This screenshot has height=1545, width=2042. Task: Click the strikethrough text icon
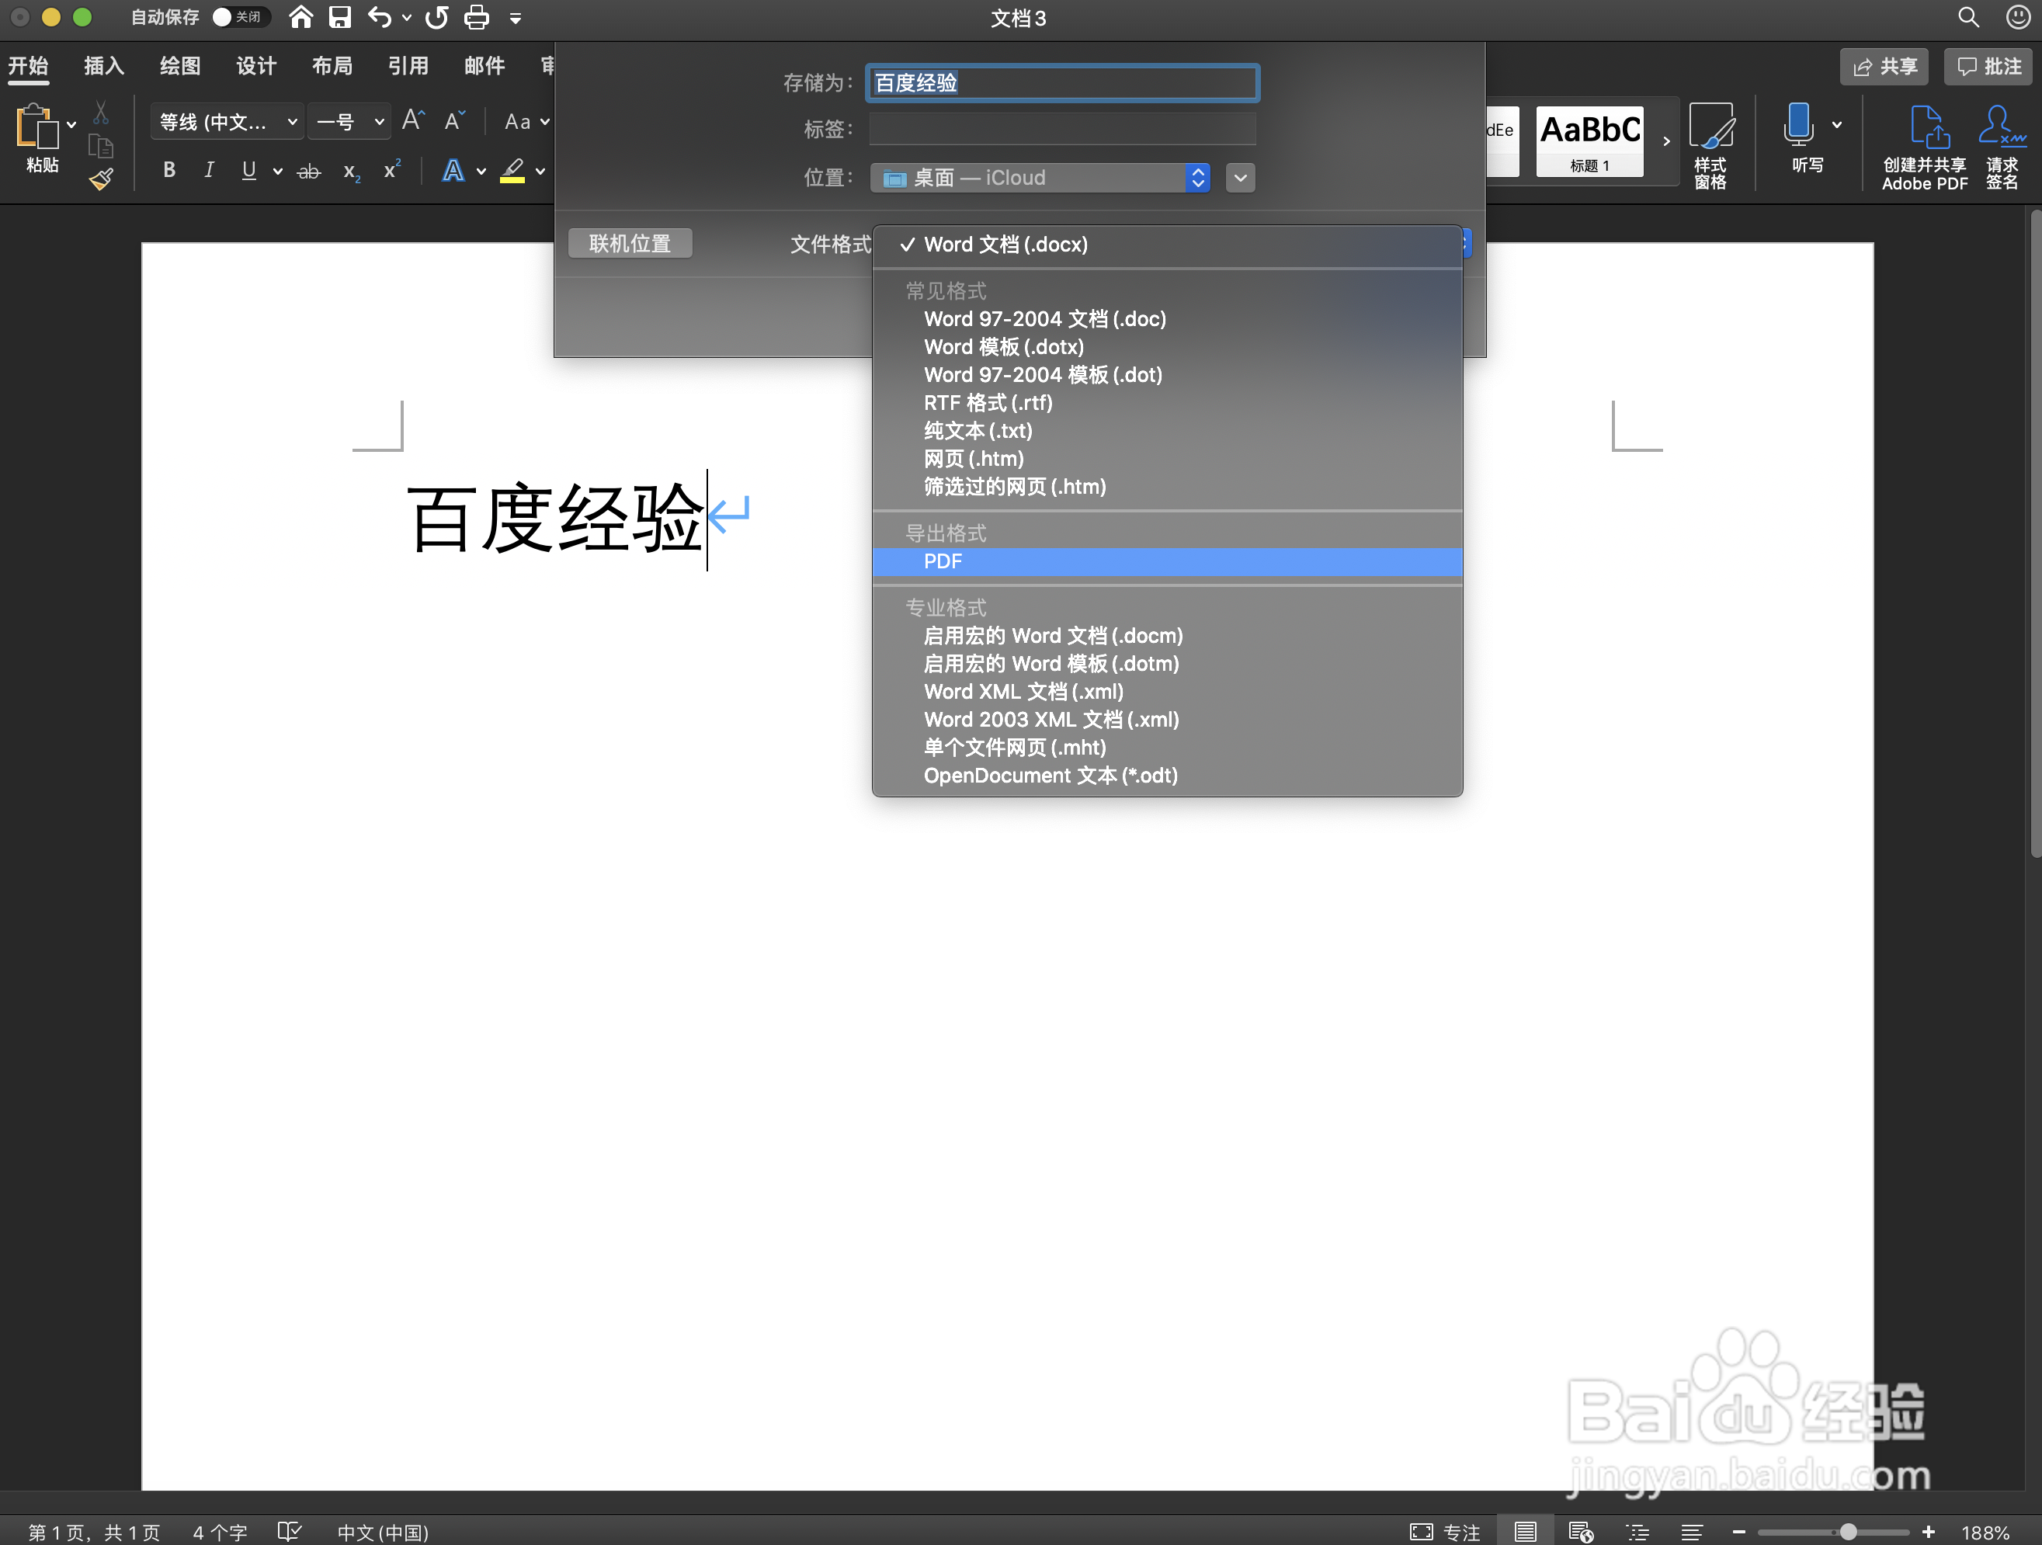[308, 171]
